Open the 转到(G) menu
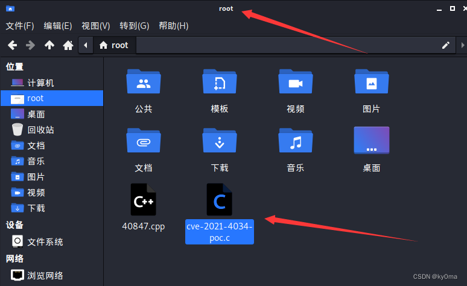 click(x=135, y=26)
